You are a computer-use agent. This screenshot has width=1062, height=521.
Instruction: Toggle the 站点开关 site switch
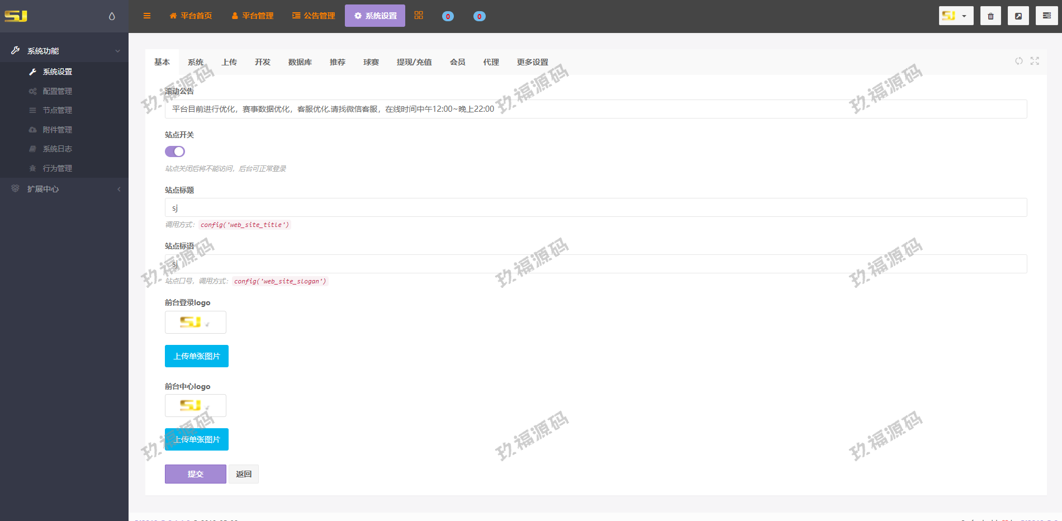click(175, 151)
